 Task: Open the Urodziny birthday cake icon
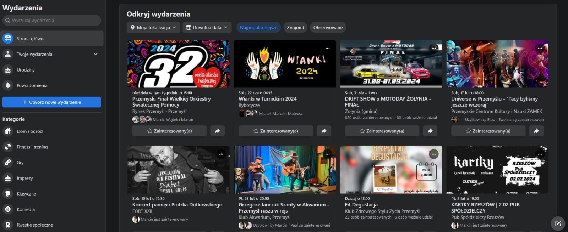[8, 70]
